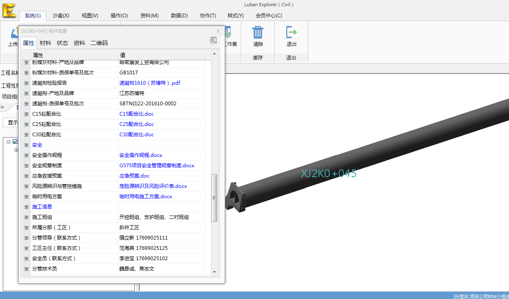
Task: Switch to the 状态 tab in the dialog
Action: coord(62,43)
